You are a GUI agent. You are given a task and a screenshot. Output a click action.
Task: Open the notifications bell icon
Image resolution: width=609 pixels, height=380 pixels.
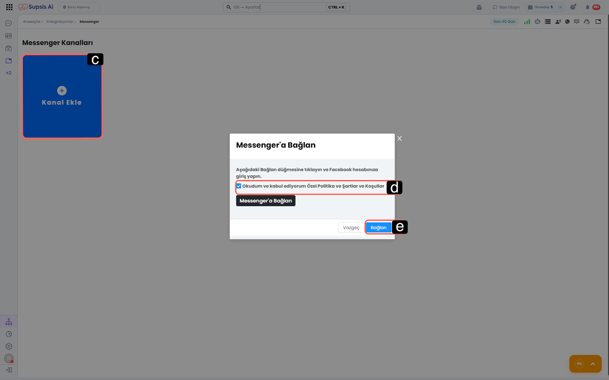coord(587,7)
